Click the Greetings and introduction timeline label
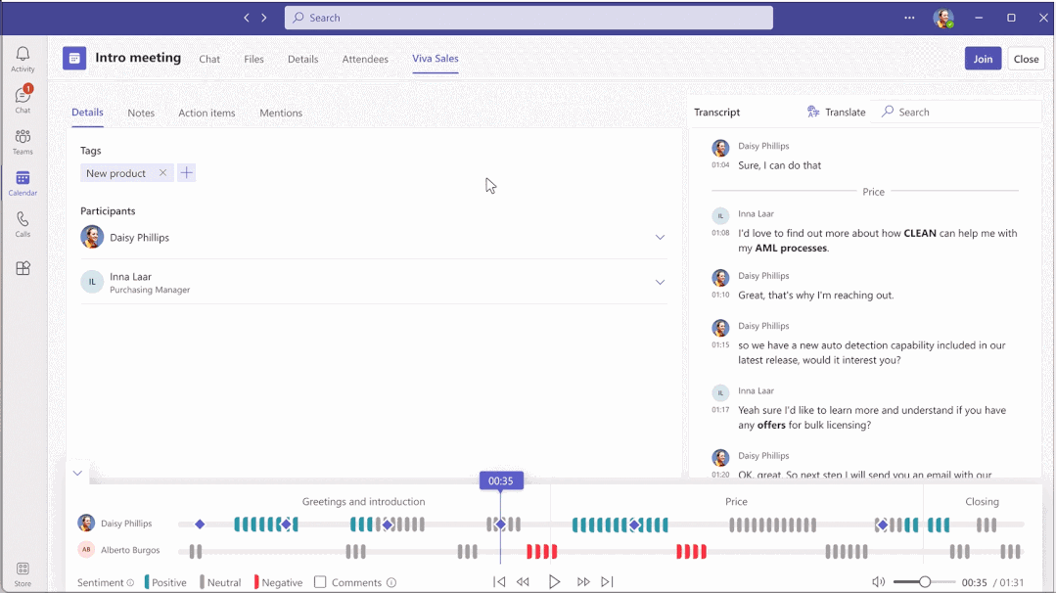 tap(364, 501)
